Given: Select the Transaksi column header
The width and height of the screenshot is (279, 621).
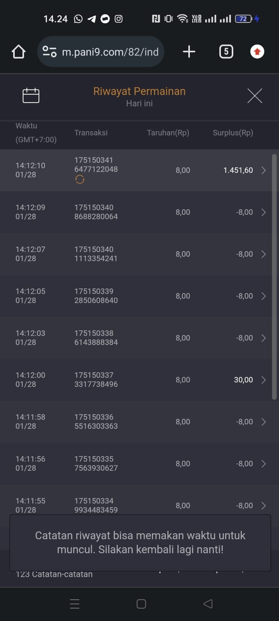Looking at the screenshot, I should (91, 133).
